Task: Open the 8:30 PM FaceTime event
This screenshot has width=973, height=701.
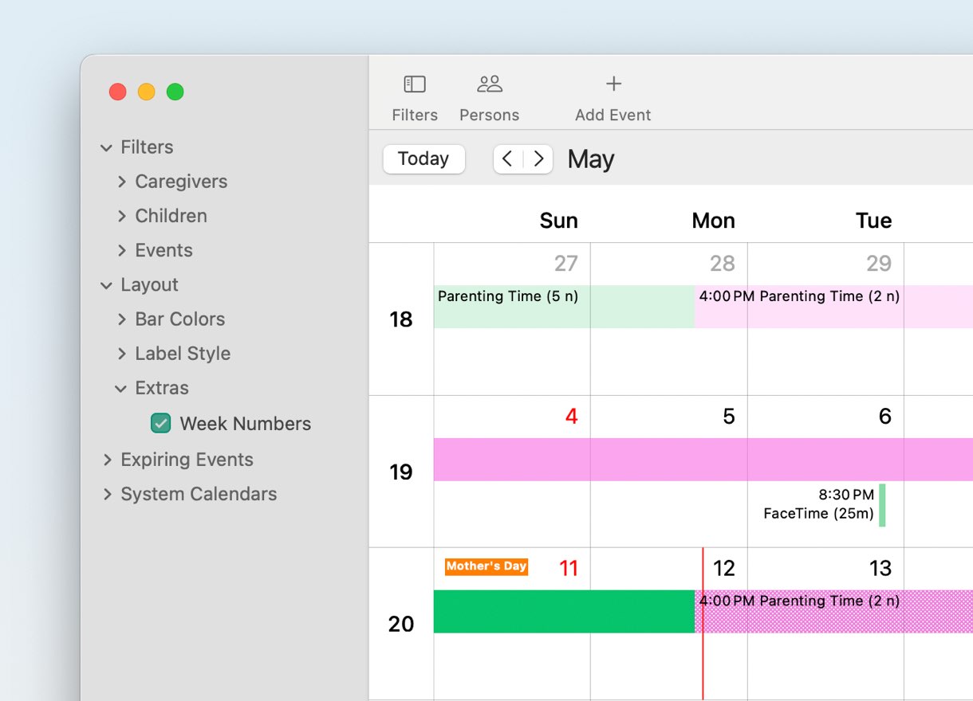Action: [824, 505]
